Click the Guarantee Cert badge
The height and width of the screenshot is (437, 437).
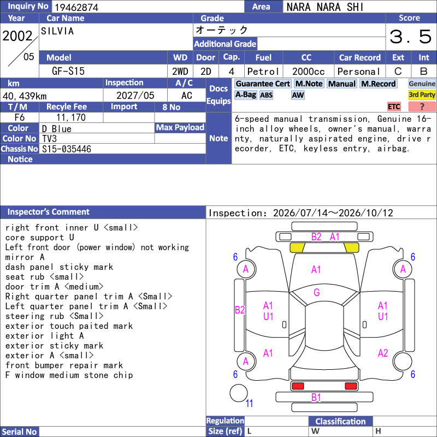tap(263, 84)
